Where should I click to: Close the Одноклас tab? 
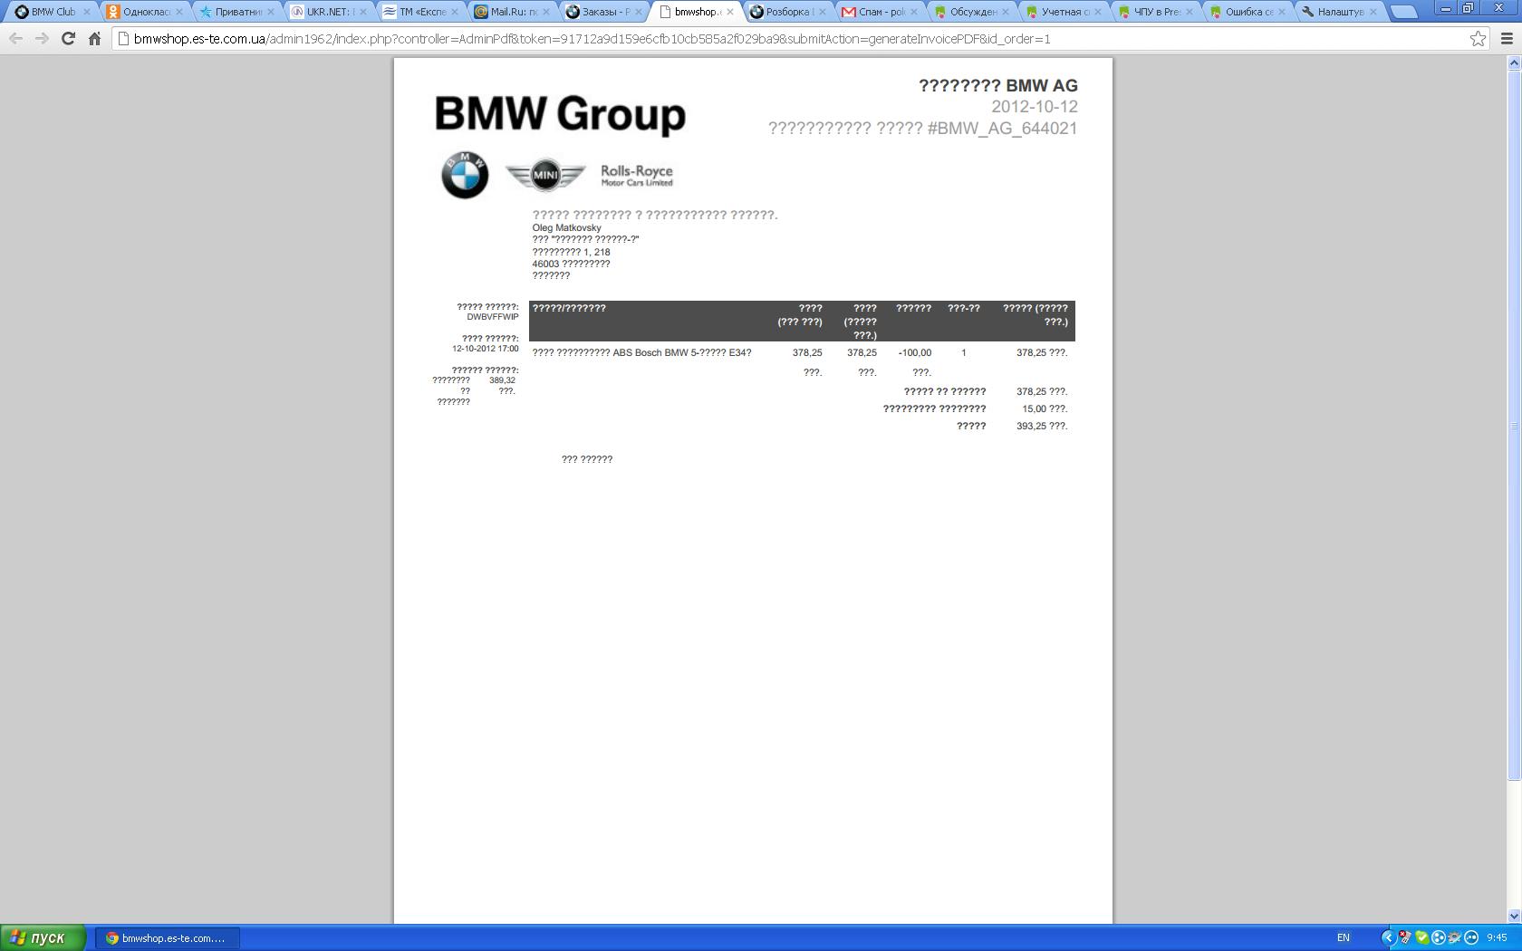[178, 12]
